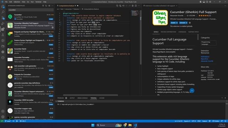Open the Manage gear in the activity bar

[x=3, y=117]
